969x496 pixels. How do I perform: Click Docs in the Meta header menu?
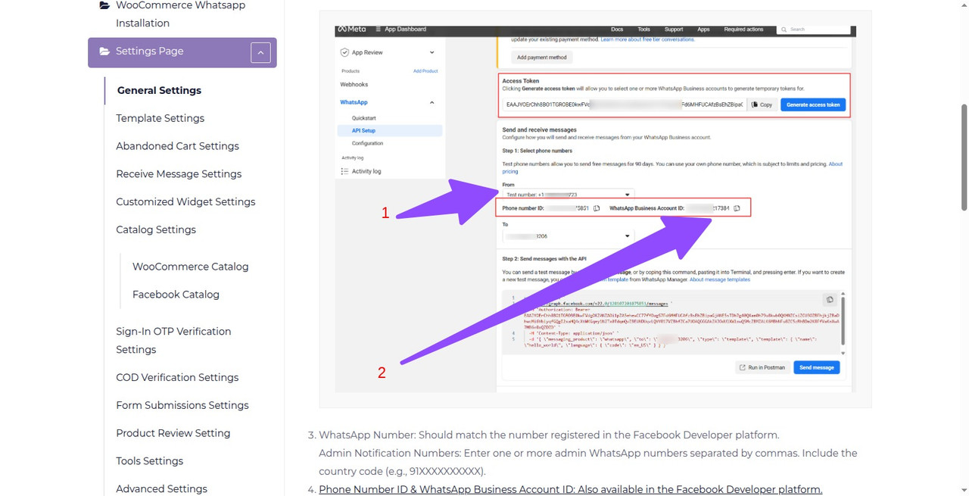[616, 30]
